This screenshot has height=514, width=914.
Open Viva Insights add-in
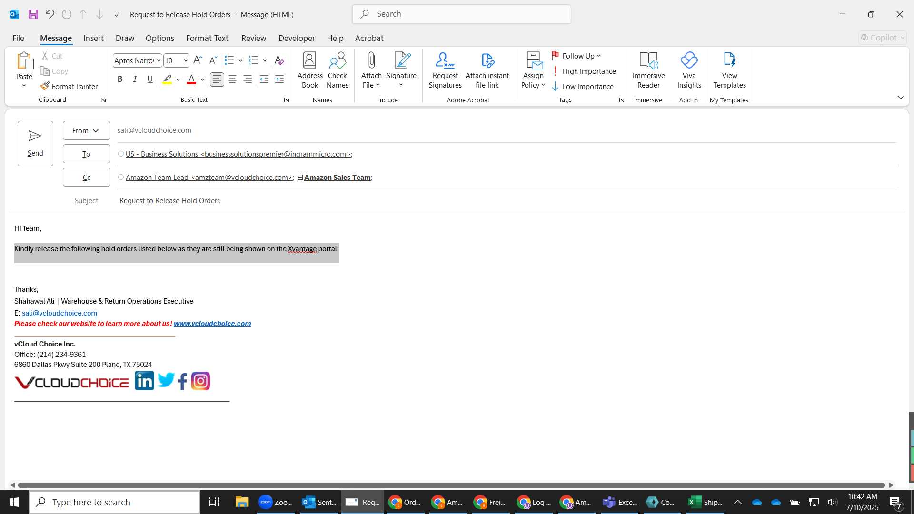point(689,70)
